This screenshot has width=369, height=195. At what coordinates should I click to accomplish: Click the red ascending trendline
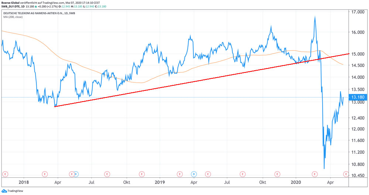202,80
